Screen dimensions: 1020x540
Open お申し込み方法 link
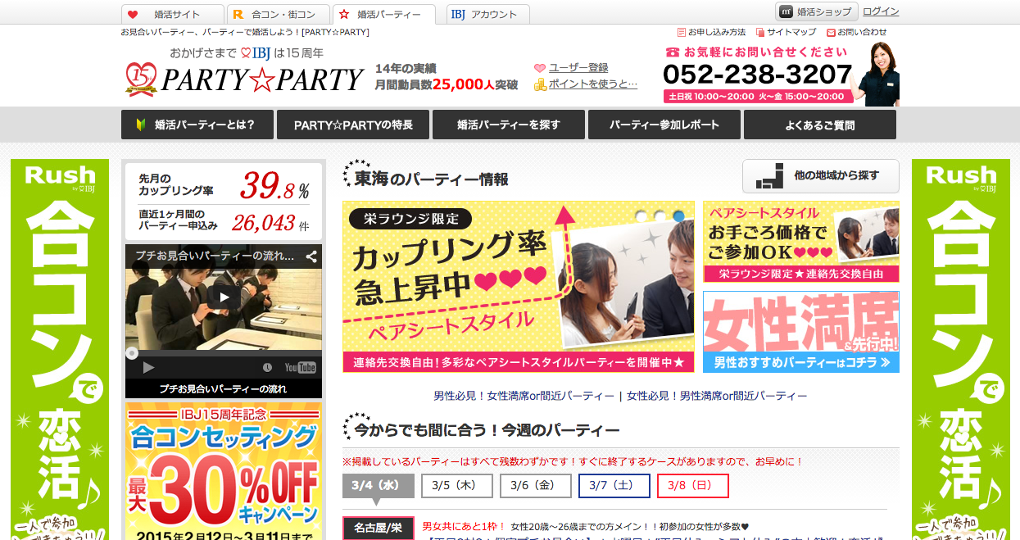click(711, 32)
